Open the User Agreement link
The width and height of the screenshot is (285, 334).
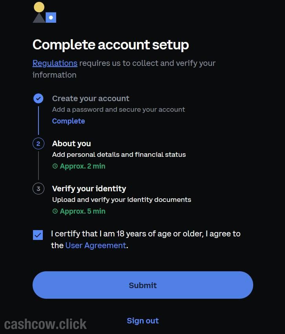click(x=96, y=245)
